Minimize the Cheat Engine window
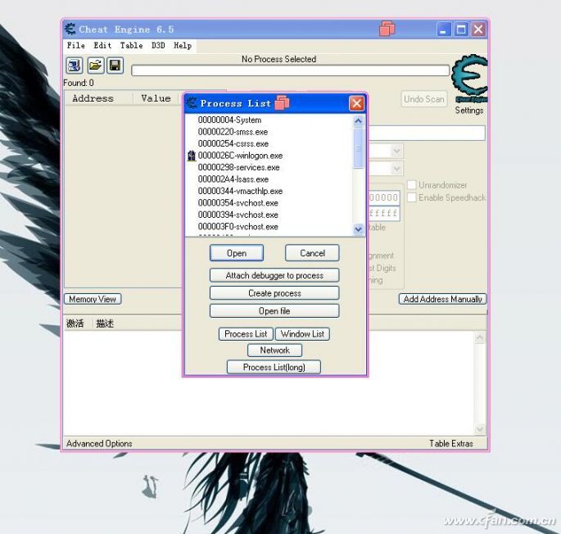The width and height of the screenshot is (561, 534). [444, 29]
